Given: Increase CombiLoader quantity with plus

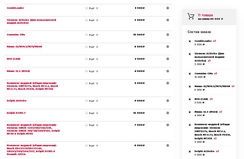Looking at the screenshot, I should (x=97, y=8).
